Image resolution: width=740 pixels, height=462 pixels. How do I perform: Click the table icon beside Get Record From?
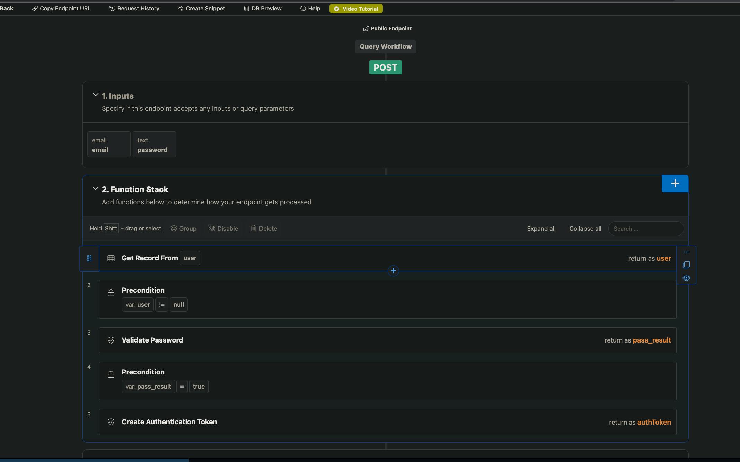pyautogui.click(x=111, y=258)
